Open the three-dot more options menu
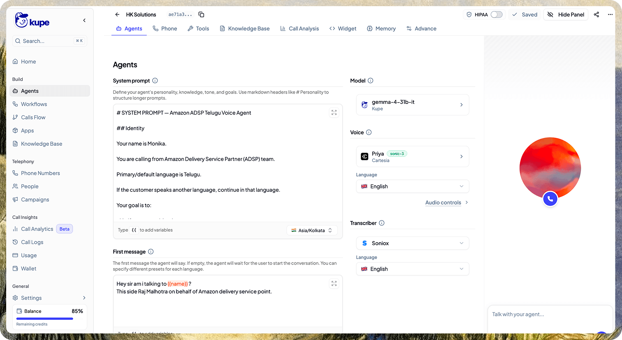The width and height of the screenshot is (622, 340). pos(610,14)
